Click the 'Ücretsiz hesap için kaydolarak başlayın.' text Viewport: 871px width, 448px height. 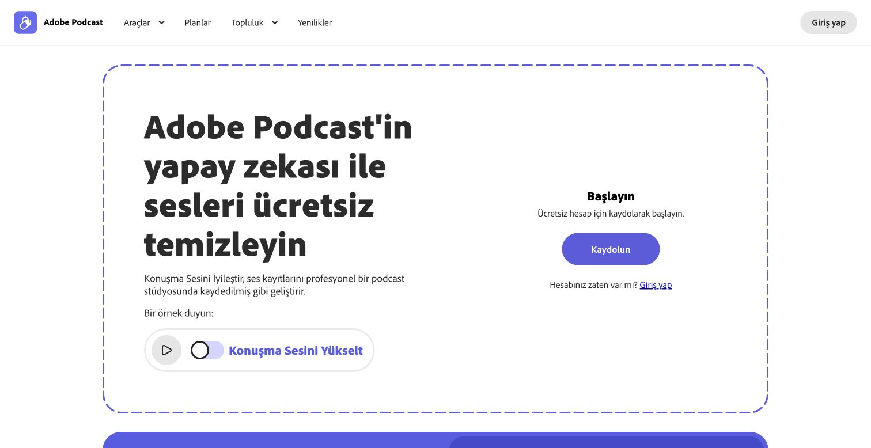tap(611, 214)
